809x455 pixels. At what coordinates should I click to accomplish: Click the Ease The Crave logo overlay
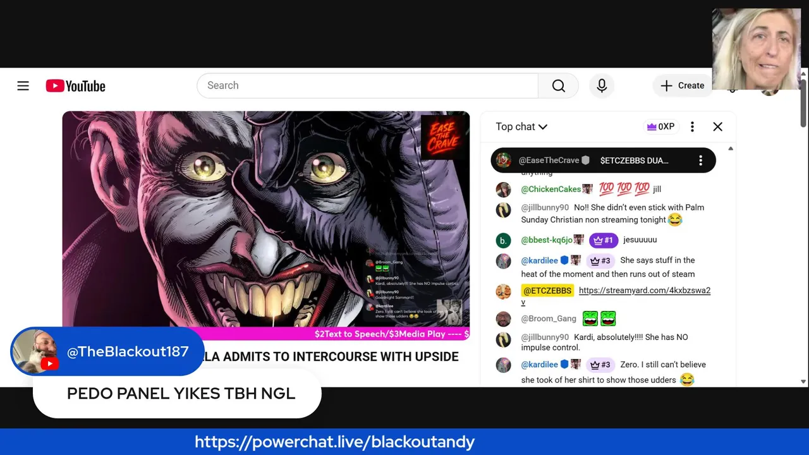(x=442, y=136)
